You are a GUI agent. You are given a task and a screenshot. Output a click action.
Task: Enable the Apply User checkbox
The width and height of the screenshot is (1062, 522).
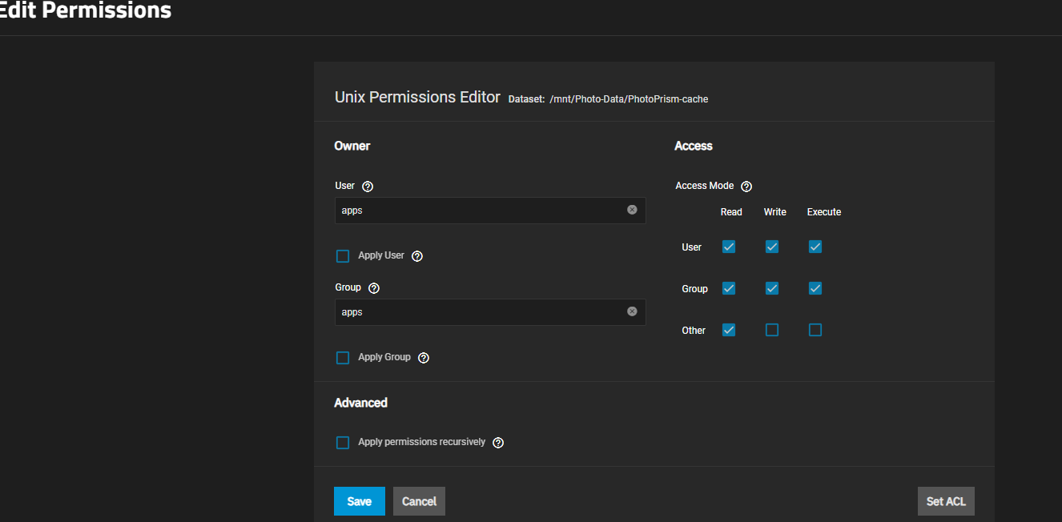pyautogui.click(x=343, y=256)
